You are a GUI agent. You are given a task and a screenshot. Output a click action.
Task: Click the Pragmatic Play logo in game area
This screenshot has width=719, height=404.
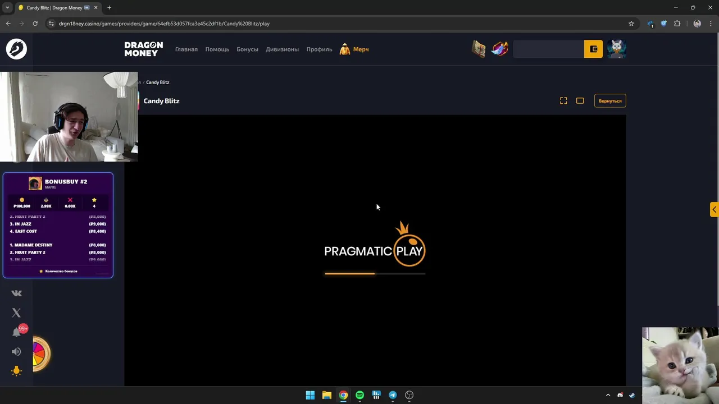coord(375,245)
